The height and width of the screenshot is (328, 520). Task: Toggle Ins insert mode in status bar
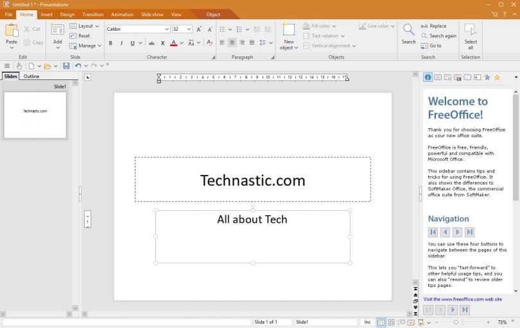click(x=367, y=322)
